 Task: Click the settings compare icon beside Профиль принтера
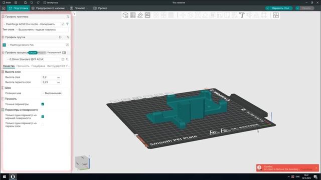click(68, 16)
